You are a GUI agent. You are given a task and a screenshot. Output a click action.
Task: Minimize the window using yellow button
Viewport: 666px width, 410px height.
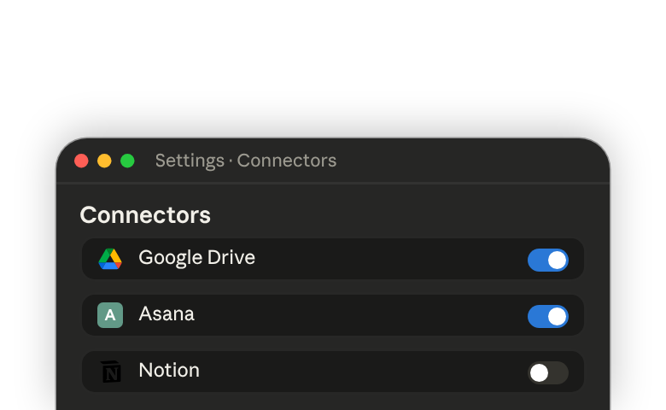coord(104,161)
